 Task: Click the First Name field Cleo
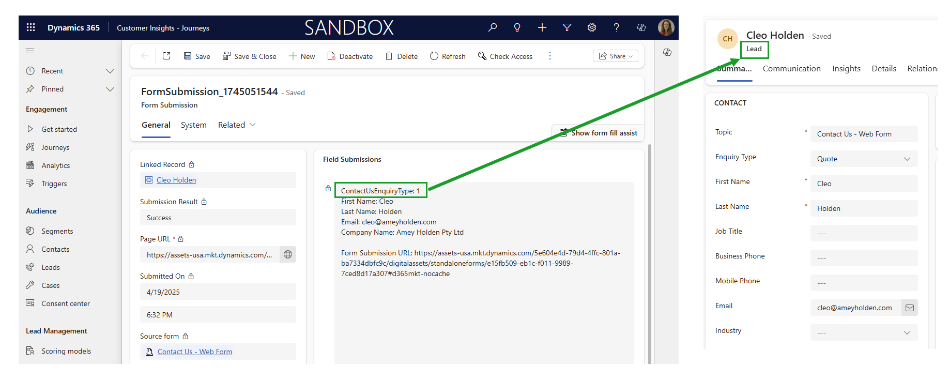click(864, 184)
